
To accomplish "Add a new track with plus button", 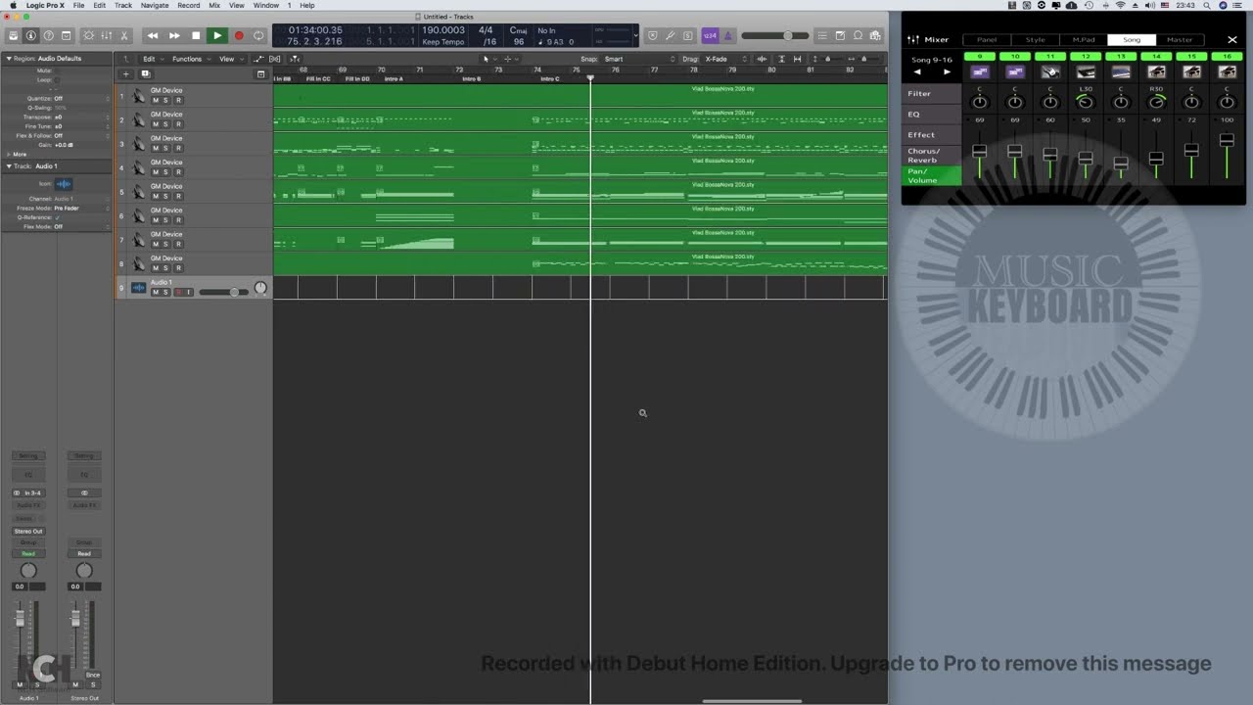I will (x=126, y=74).
